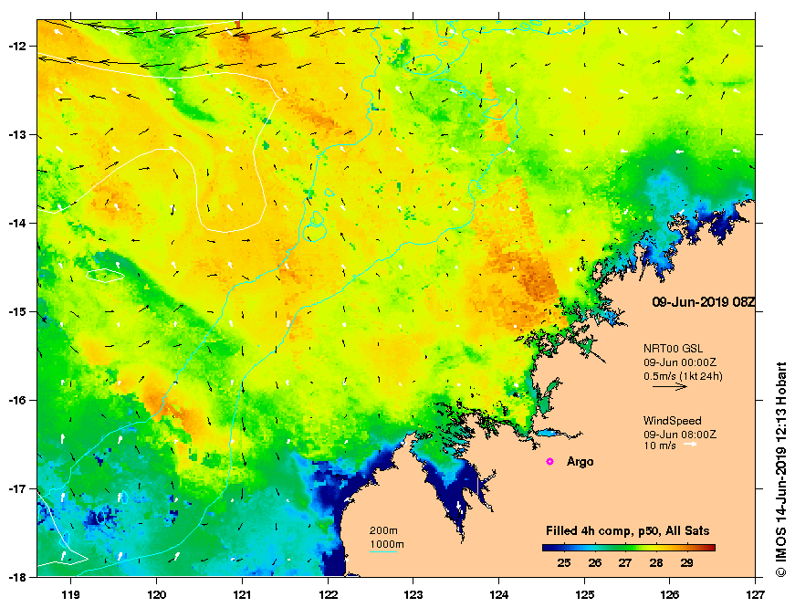Click the 122 longitude axis label
The width and height of the screenshot is (795, 608).
(x=328, y=595)
